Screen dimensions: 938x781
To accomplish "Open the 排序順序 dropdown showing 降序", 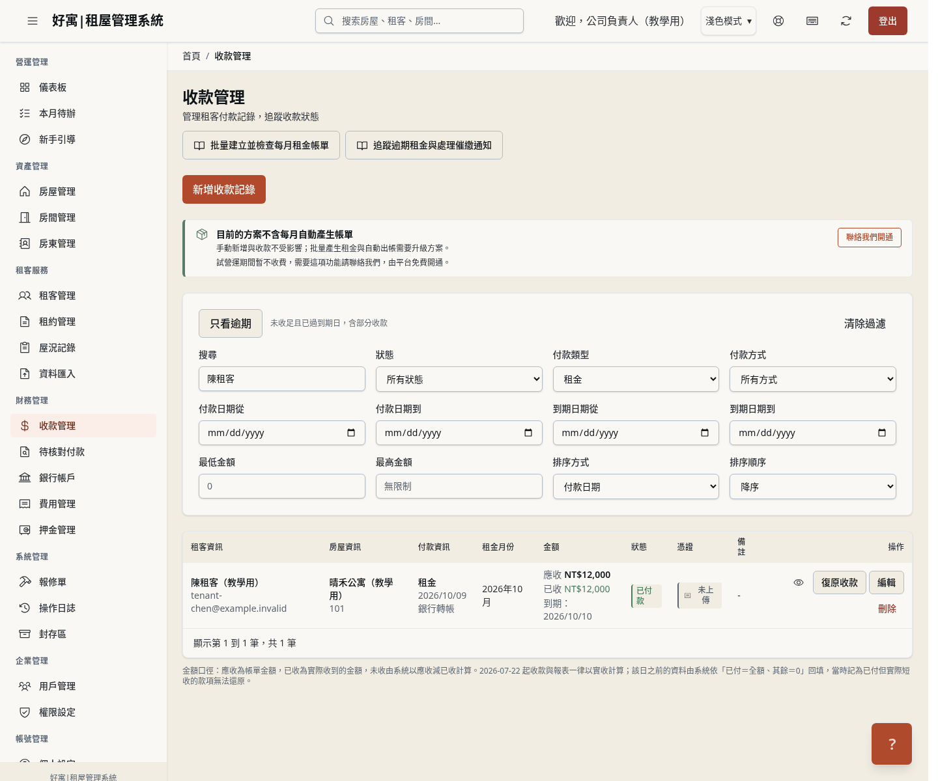I will [x=813, y=487].
